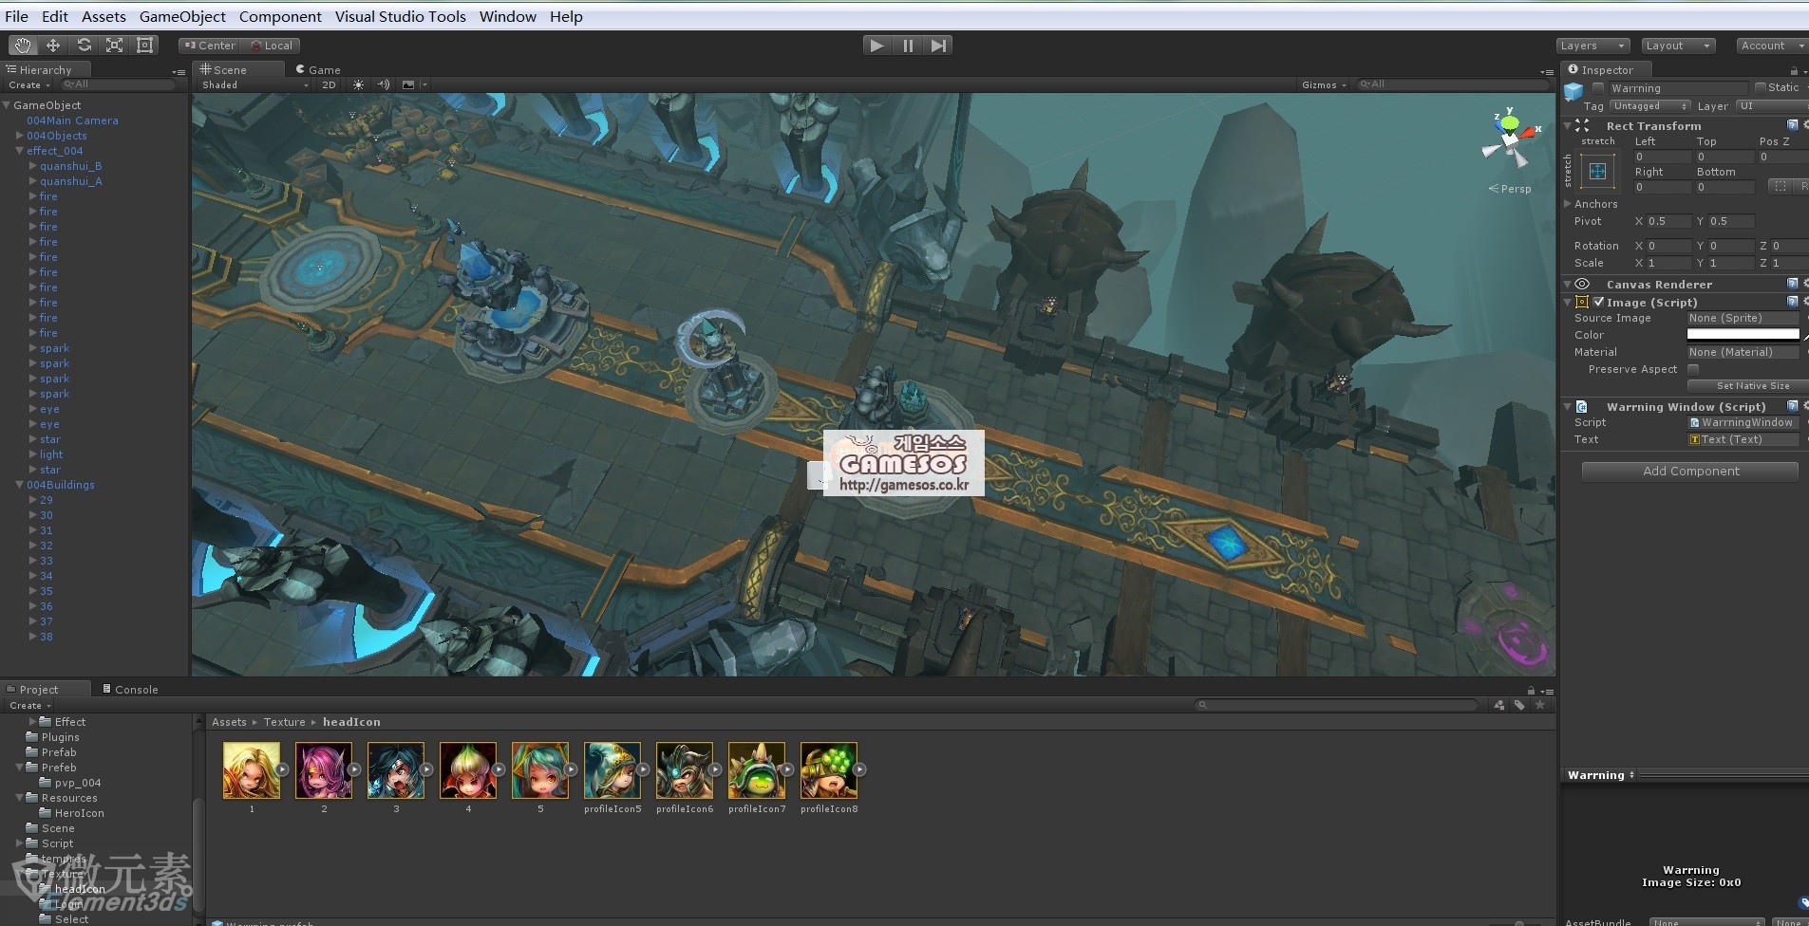Select the Rotate tool

point(84,46)
